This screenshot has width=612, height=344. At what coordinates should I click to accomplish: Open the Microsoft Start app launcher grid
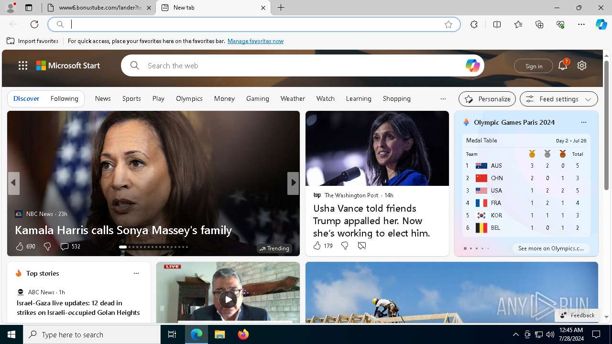(x=23, y=65)
